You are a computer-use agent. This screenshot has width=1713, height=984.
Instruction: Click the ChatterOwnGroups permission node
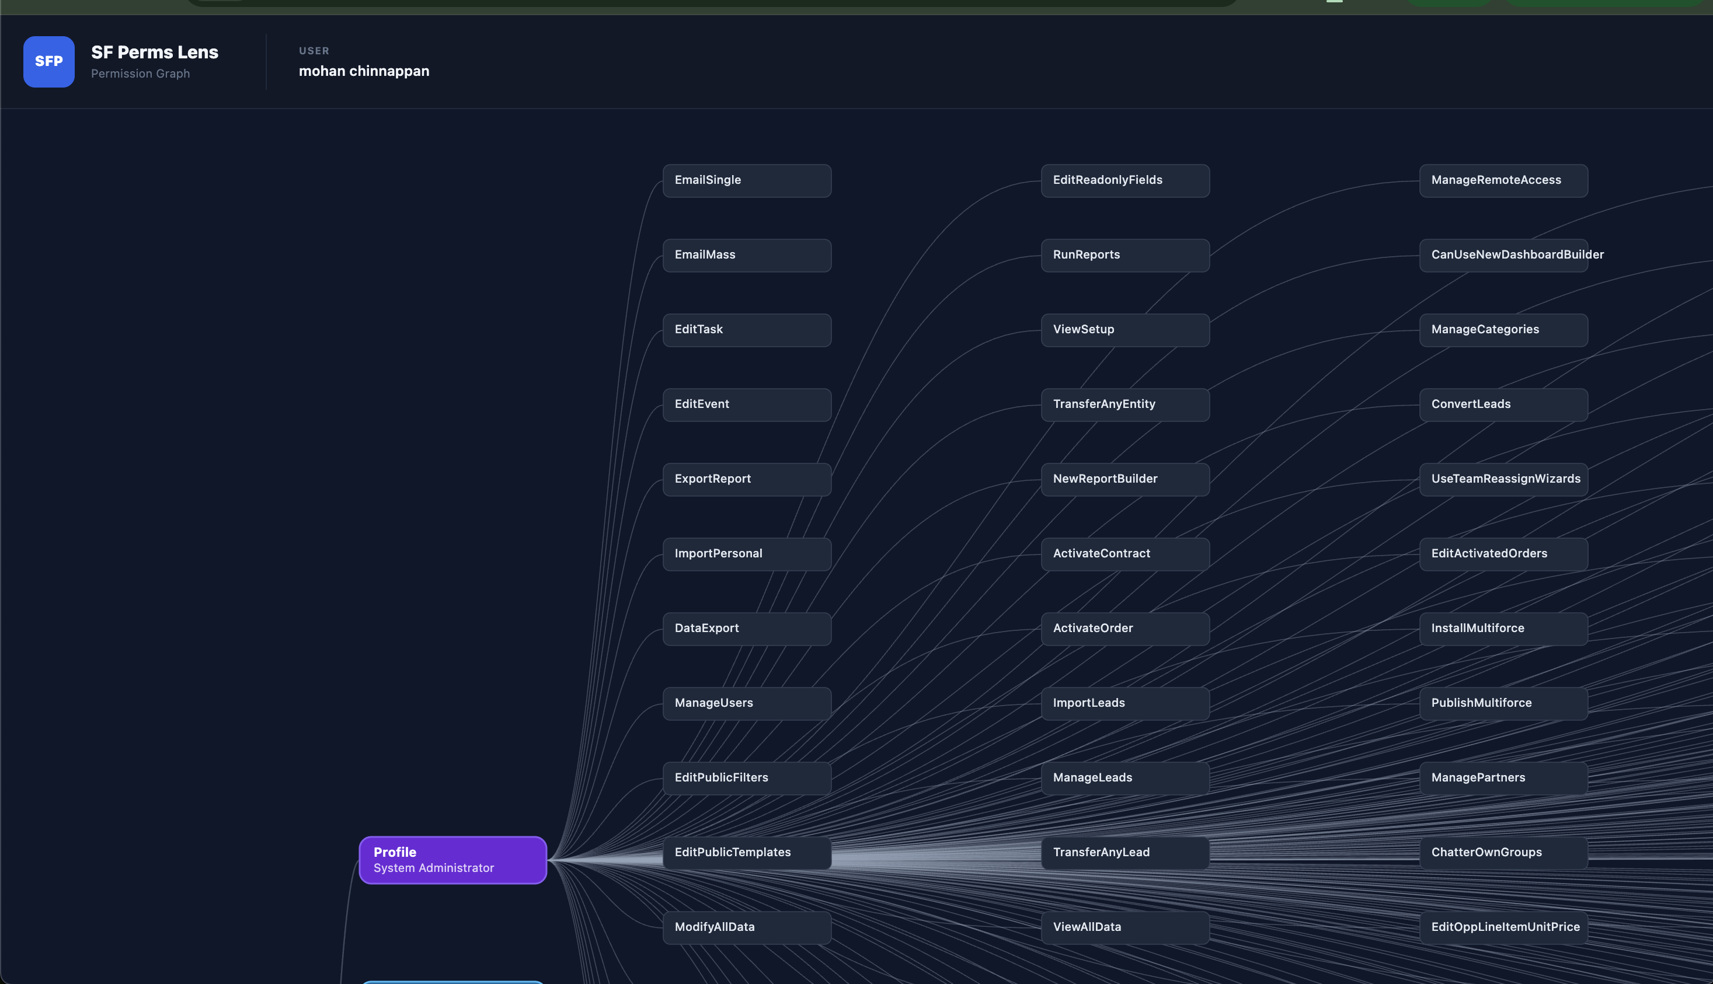1503,853
